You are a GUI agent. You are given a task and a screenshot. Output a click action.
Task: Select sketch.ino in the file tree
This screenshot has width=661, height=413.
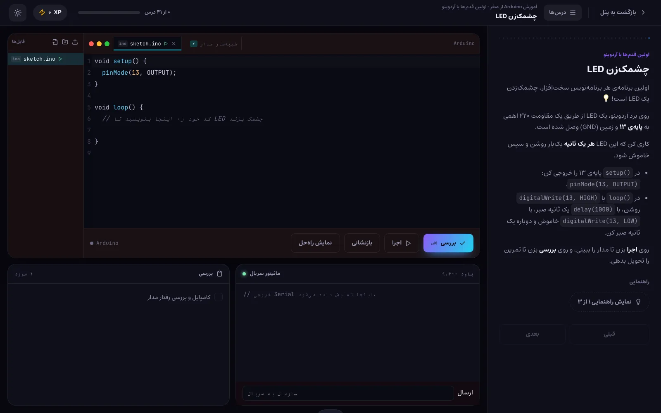pos(45,59)
